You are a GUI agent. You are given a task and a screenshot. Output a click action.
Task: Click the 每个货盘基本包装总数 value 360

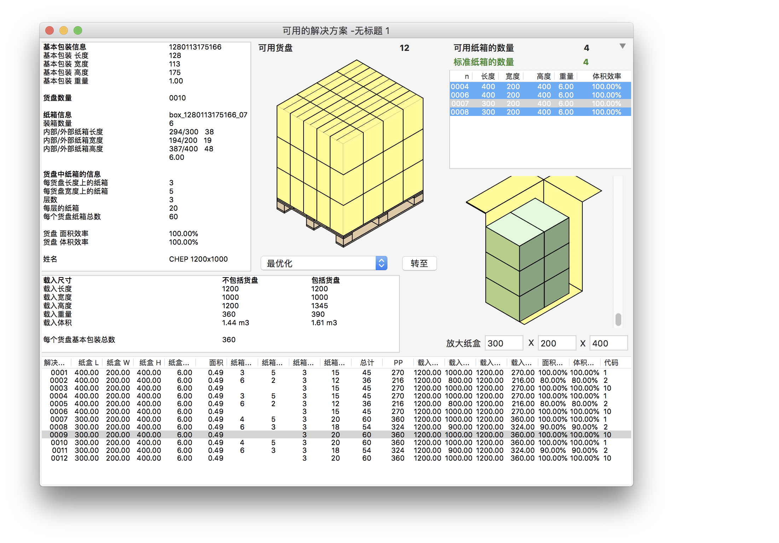coord(229,340)
